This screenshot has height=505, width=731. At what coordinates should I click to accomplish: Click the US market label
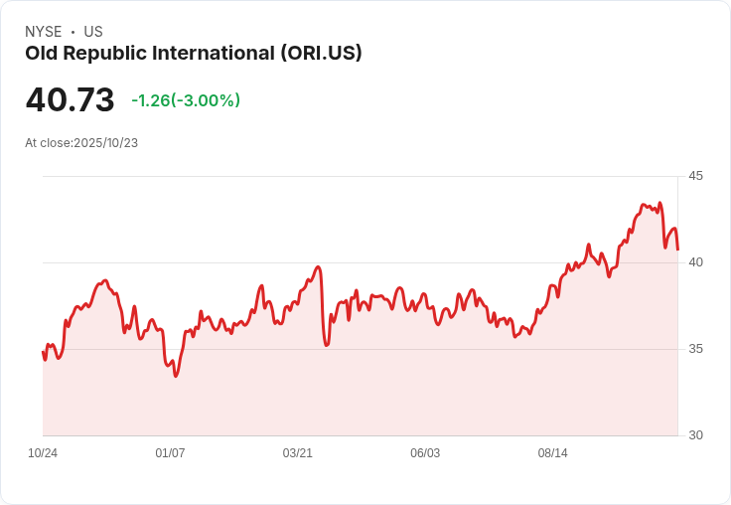[93, 32]
